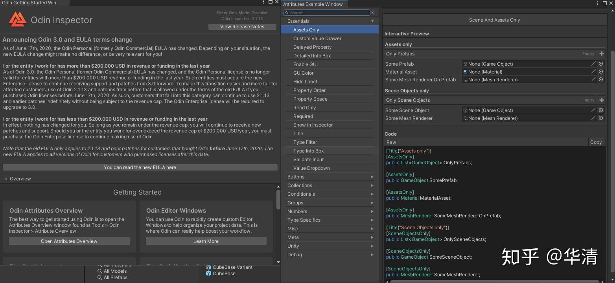The height and width of the screenshot is (283, 615).
Task: Collapse the Essentials section
Action: coord(372,21)
